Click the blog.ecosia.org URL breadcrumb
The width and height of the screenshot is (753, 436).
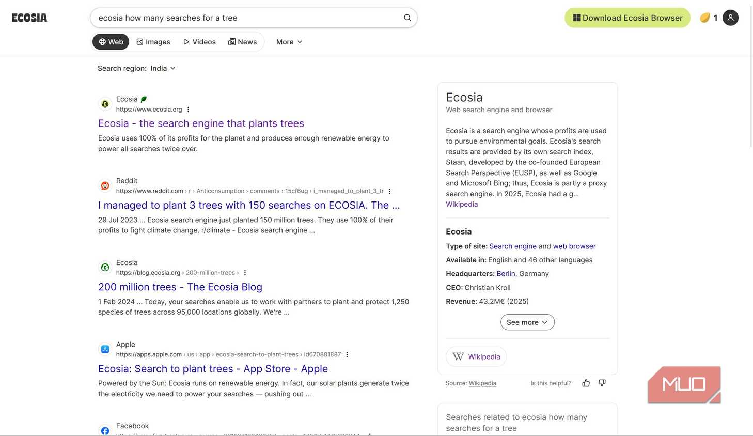tap(177, 273)
